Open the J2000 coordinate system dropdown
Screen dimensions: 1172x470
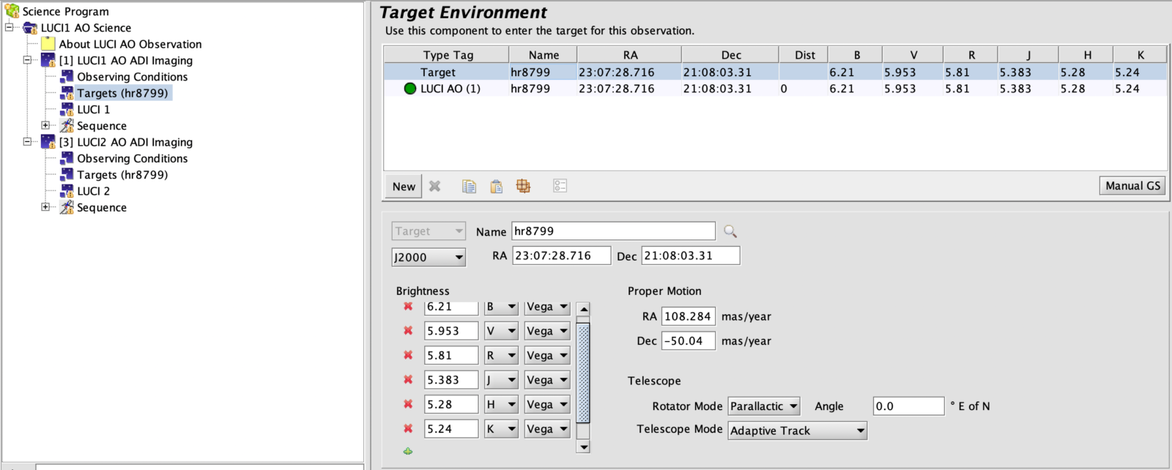click(x=429, y=257)
